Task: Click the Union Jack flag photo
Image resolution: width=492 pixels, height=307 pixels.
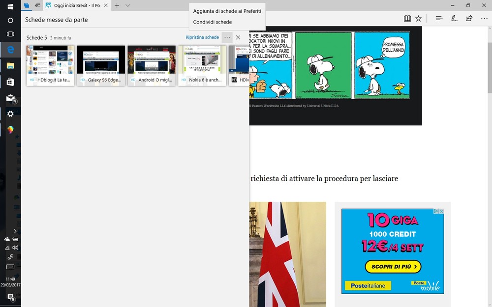Action: coord(288,254)
